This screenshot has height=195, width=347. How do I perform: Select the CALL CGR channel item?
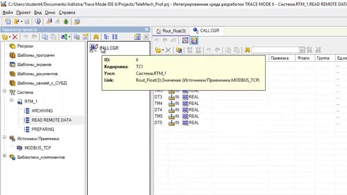coord(109,48)
